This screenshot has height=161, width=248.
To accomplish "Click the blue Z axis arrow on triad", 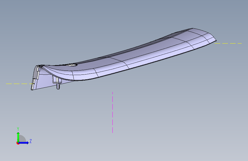I will [24, 143].
